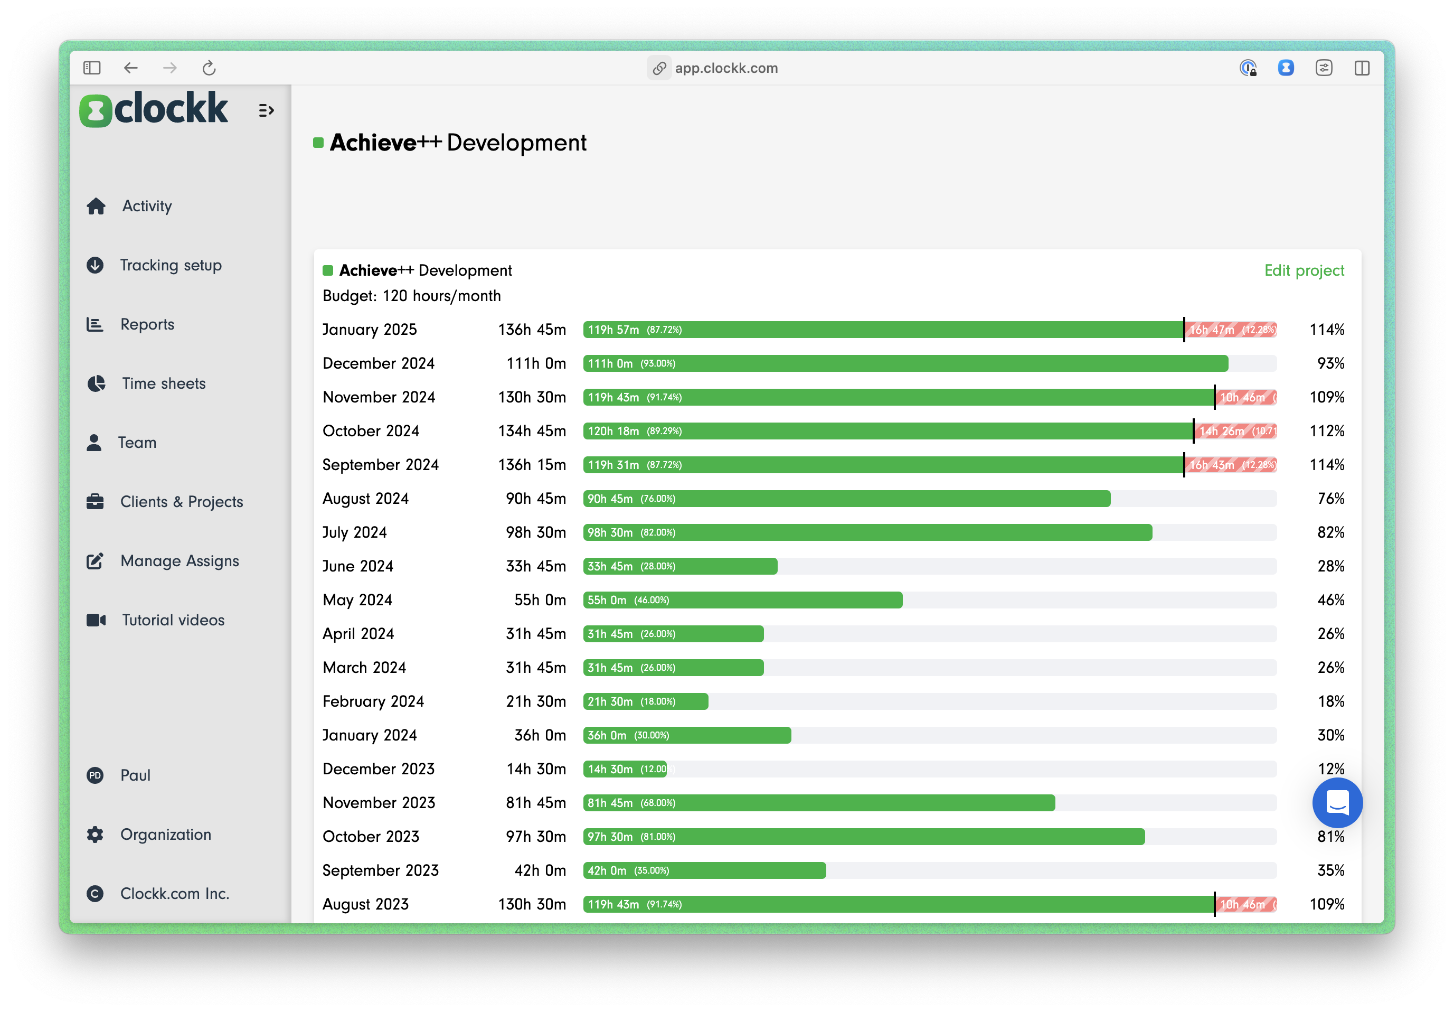Click the Paul user profile label
1454x1012 pixels.
click(136, 775)
